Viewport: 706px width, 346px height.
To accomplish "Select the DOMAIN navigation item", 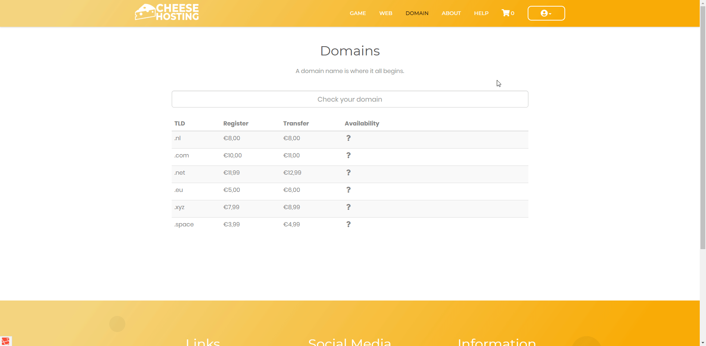I will (x=417, y=13).
